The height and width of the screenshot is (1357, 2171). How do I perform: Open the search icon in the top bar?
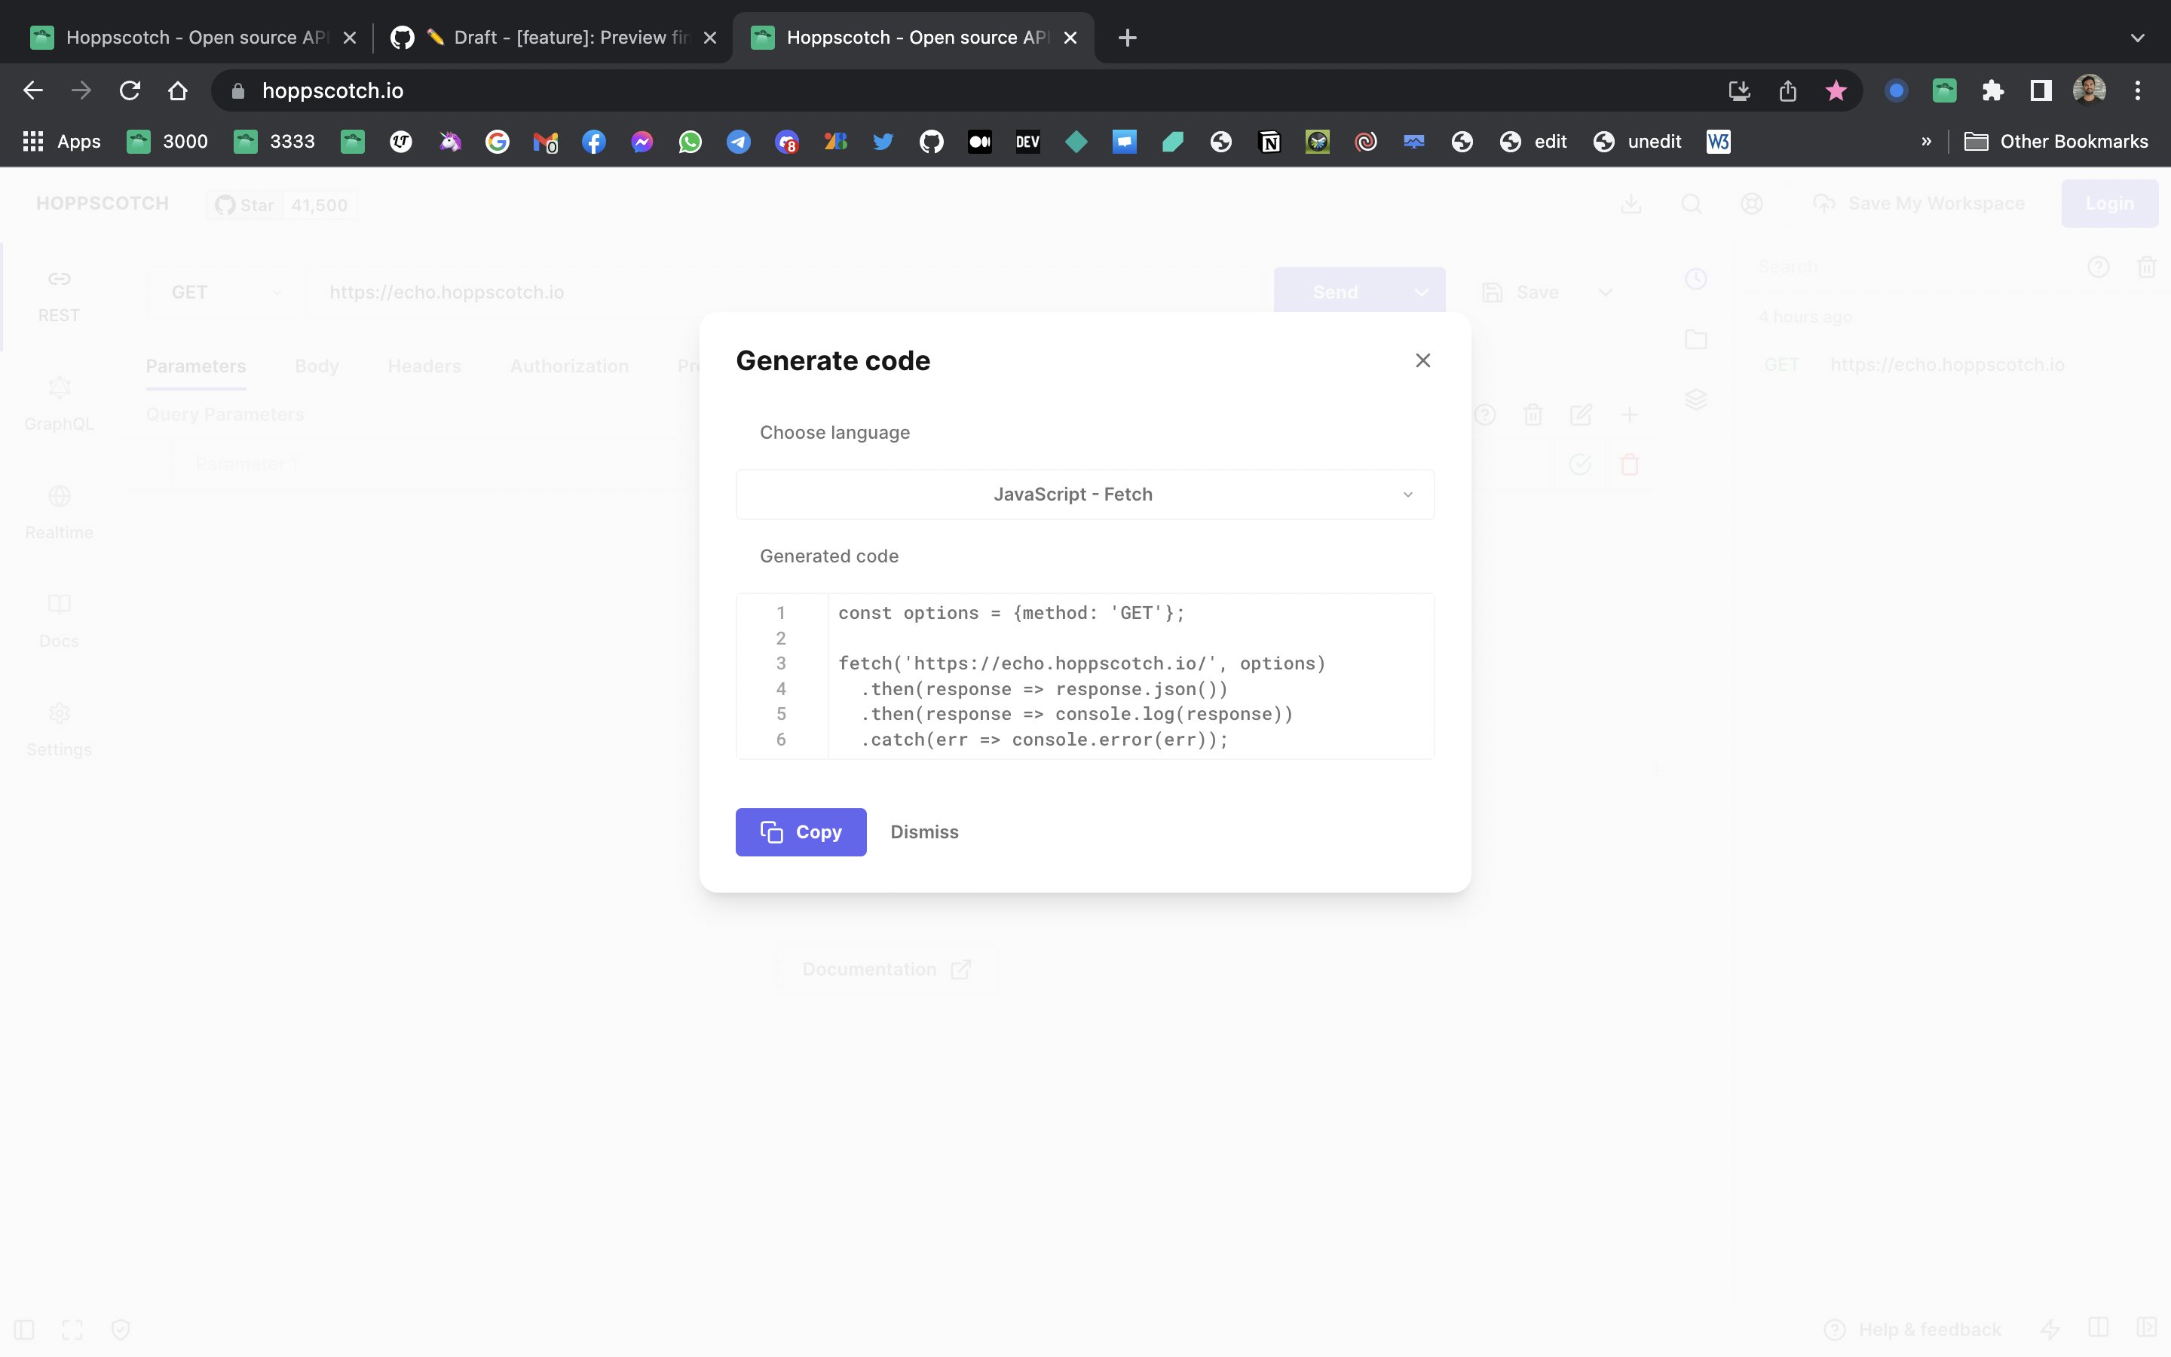click(x=1690, y=204)
